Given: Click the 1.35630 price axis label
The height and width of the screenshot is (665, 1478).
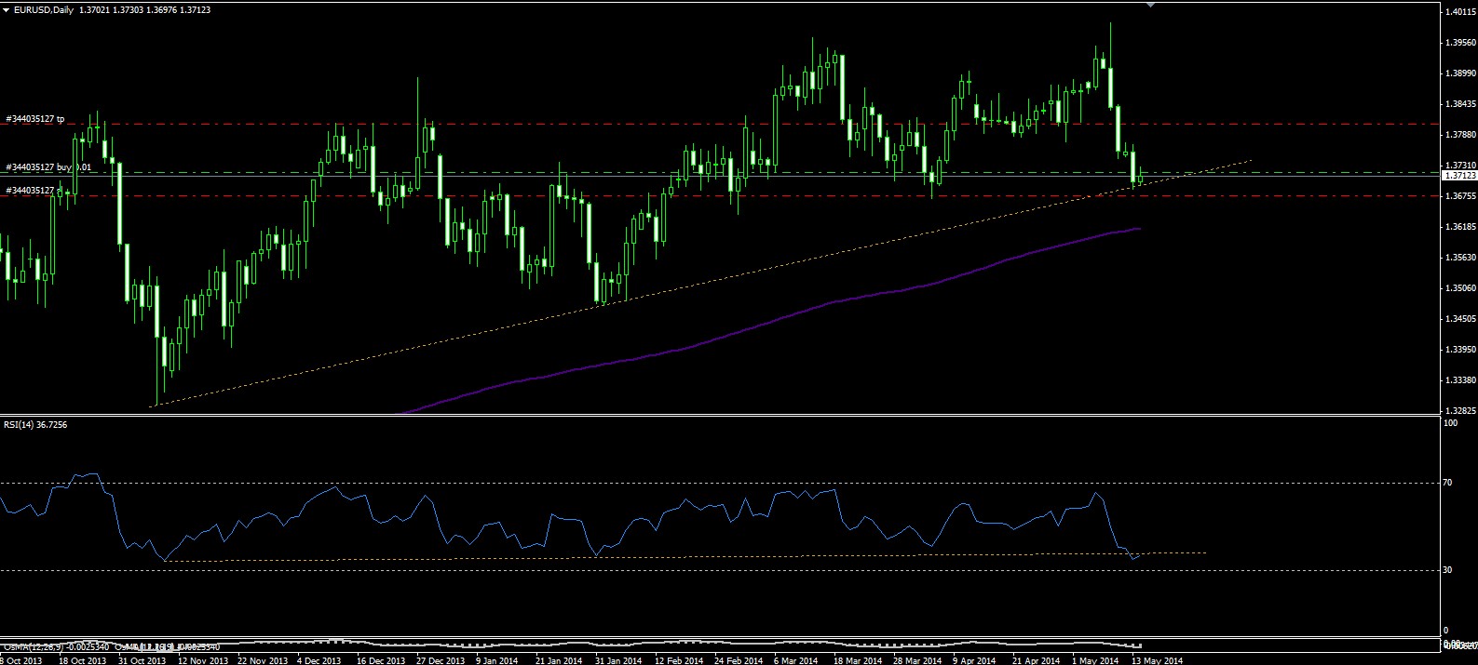Looking at the screenshot, I should point(1458,258).
